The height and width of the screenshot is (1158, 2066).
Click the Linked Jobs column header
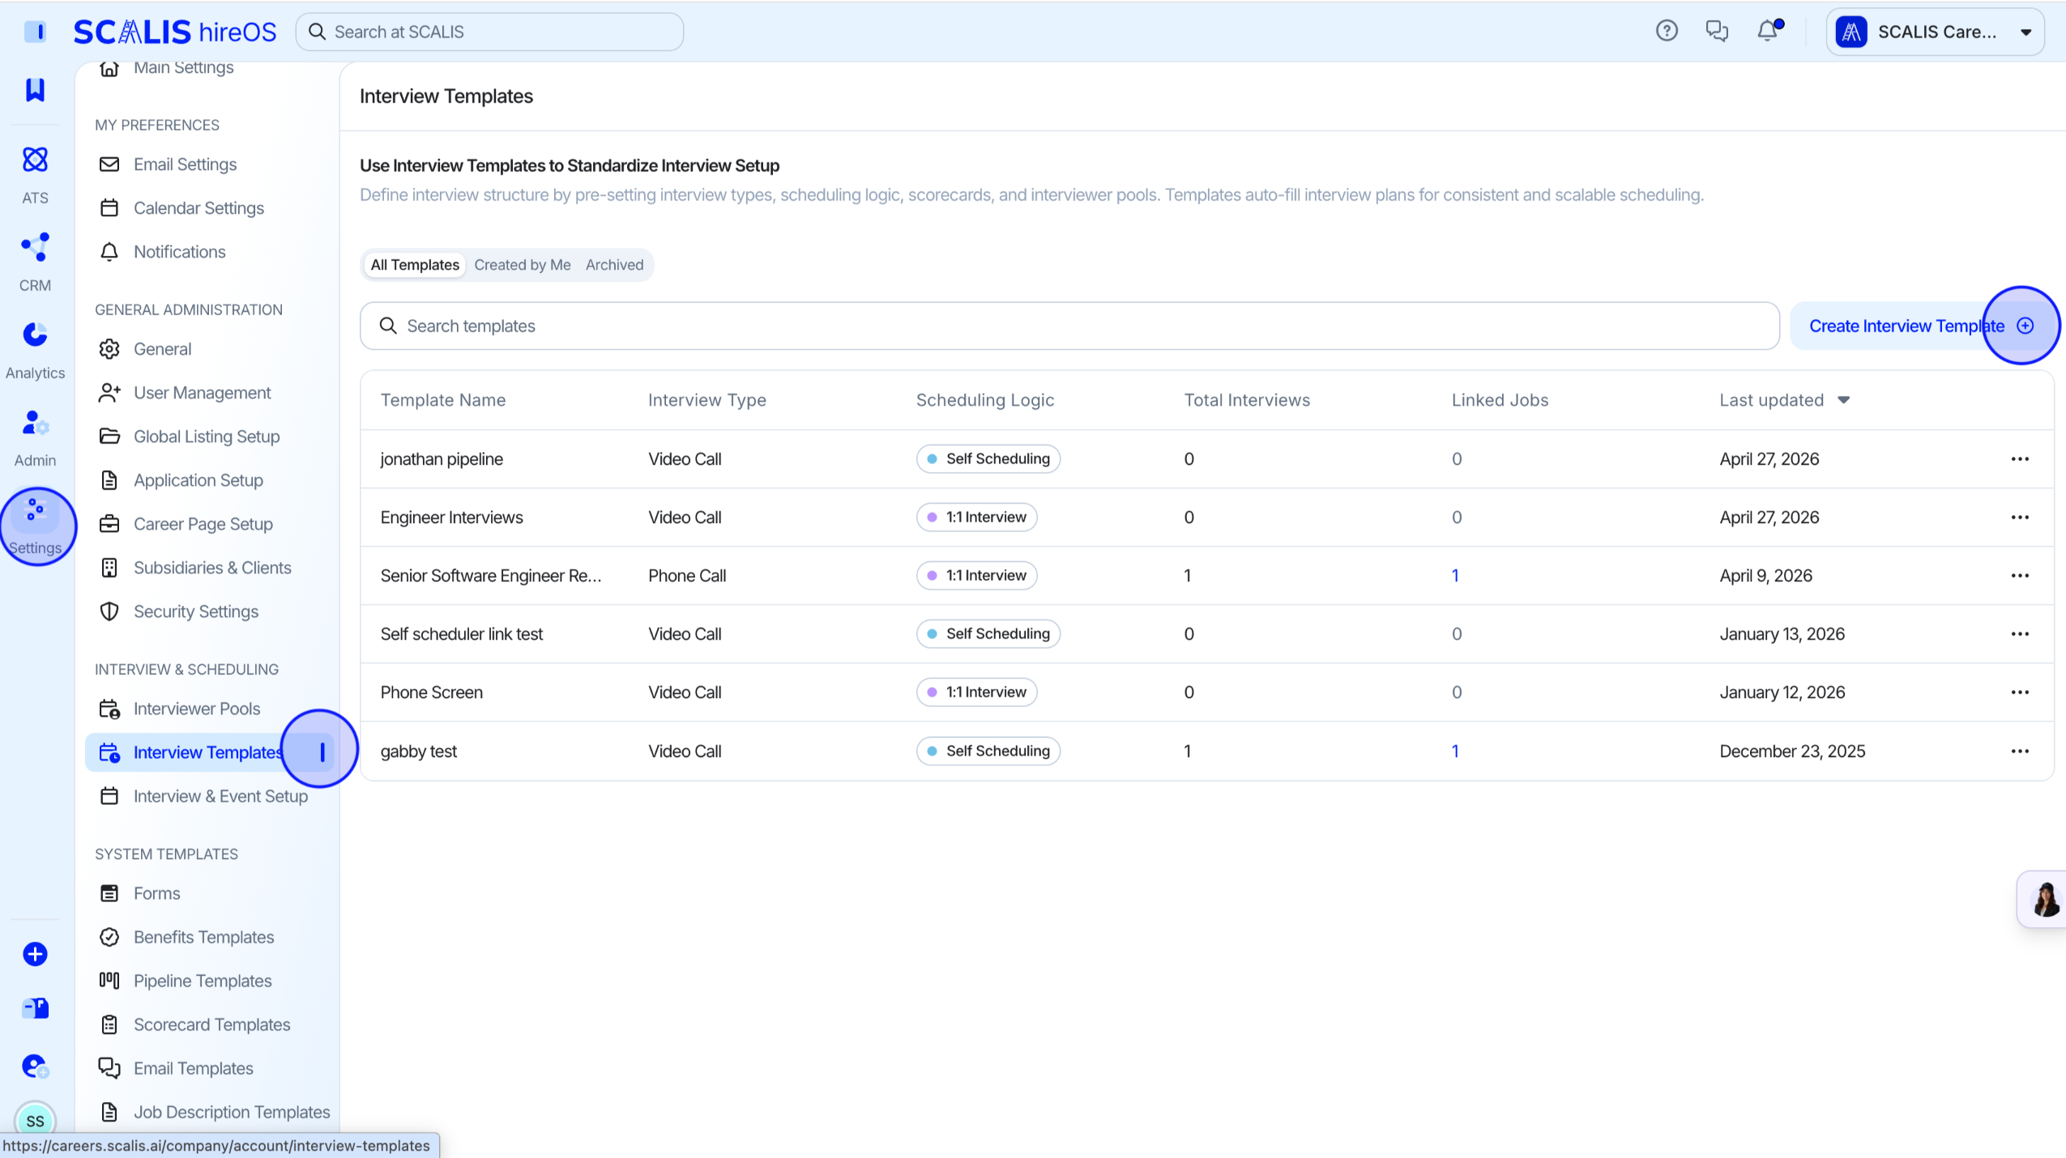click(x=1500, y=400)
